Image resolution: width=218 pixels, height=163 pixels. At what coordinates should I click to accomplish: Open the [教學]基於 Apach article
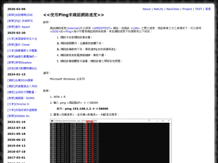pos(19,27)
